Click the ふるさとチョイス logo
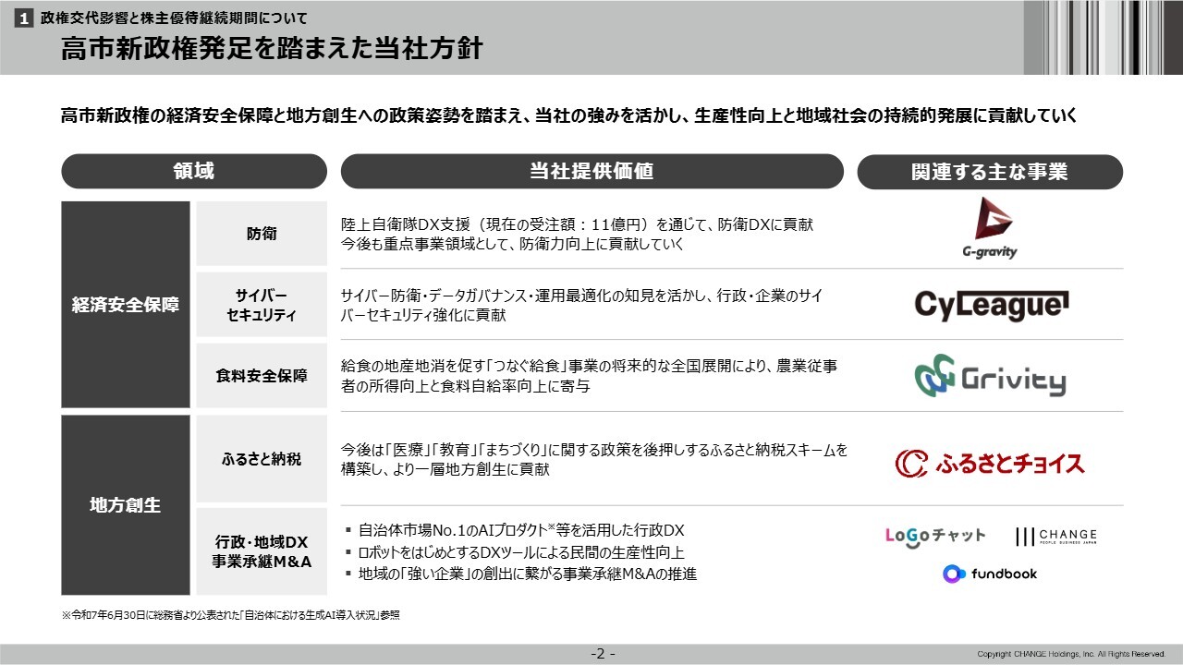The image size is (1183, 665). tap(990, 462)
